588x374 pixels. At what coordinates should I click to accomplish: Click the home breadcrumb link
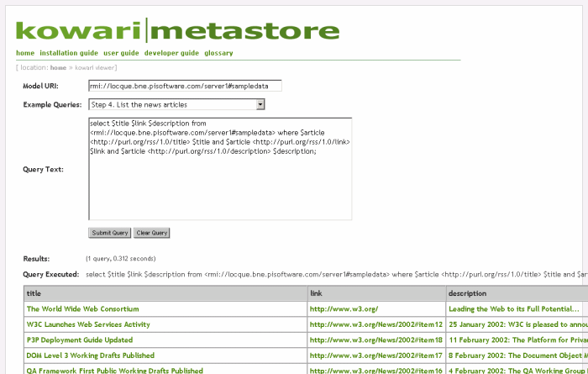[x=58, y=67]
